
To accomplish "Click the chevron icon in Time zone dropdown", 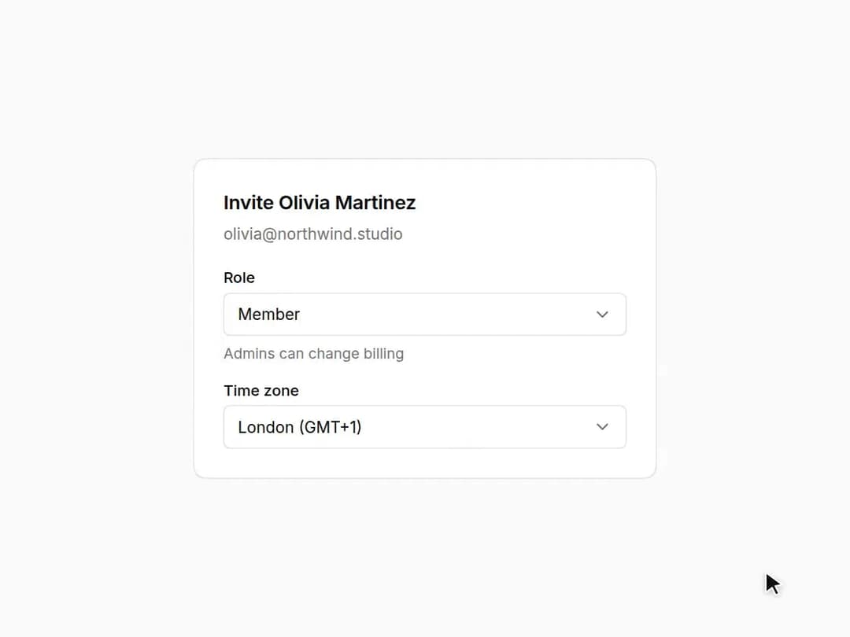I will point(602,427).
